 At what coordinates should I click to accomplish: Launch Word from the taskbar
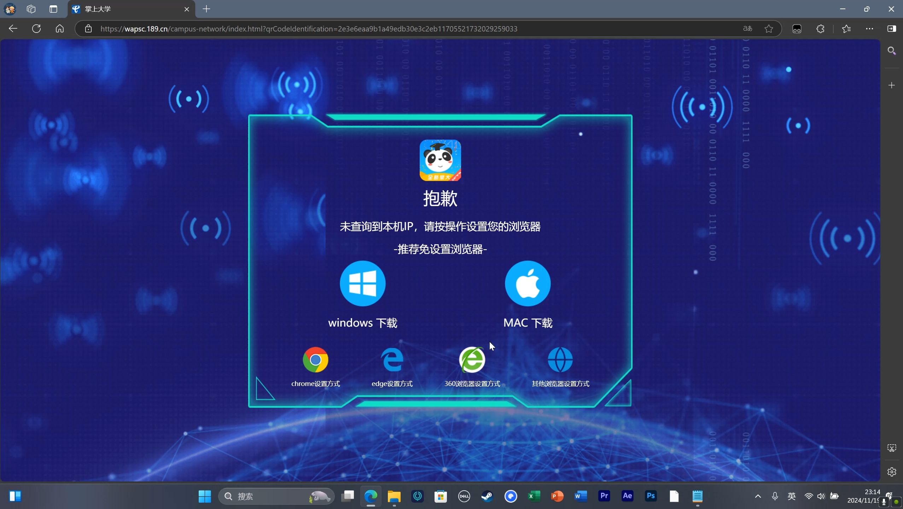(581, 496)
